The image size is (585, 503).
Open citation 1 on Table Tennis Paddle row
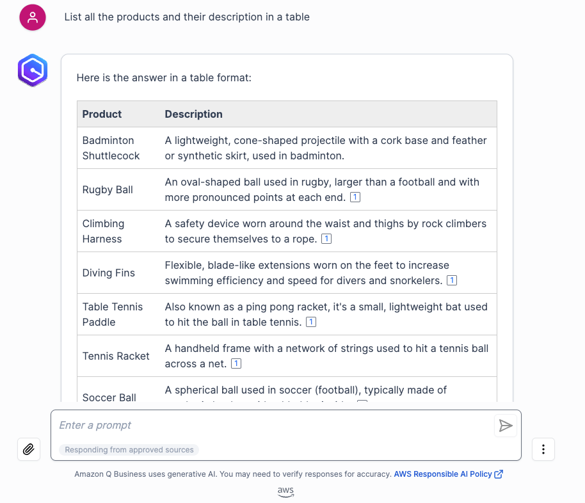pos(311,322)
